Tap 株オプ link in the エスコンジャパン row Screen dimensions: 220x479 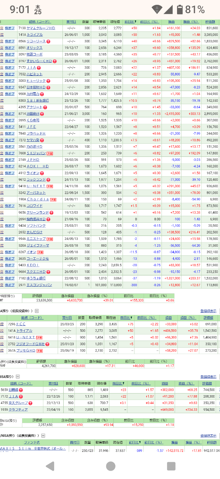pyautogui.click(x=10, y=285)
